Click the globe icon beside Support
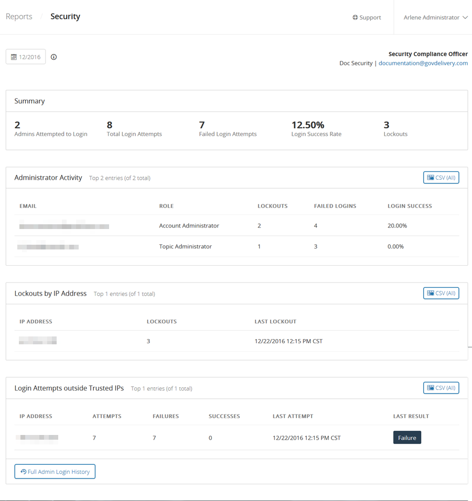The height and width of the screenshot is (501, 472). click(356, 17)
